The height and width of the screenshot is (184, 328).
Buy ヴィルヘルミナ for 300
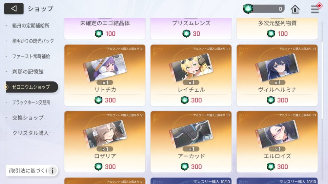coord(277,100)
